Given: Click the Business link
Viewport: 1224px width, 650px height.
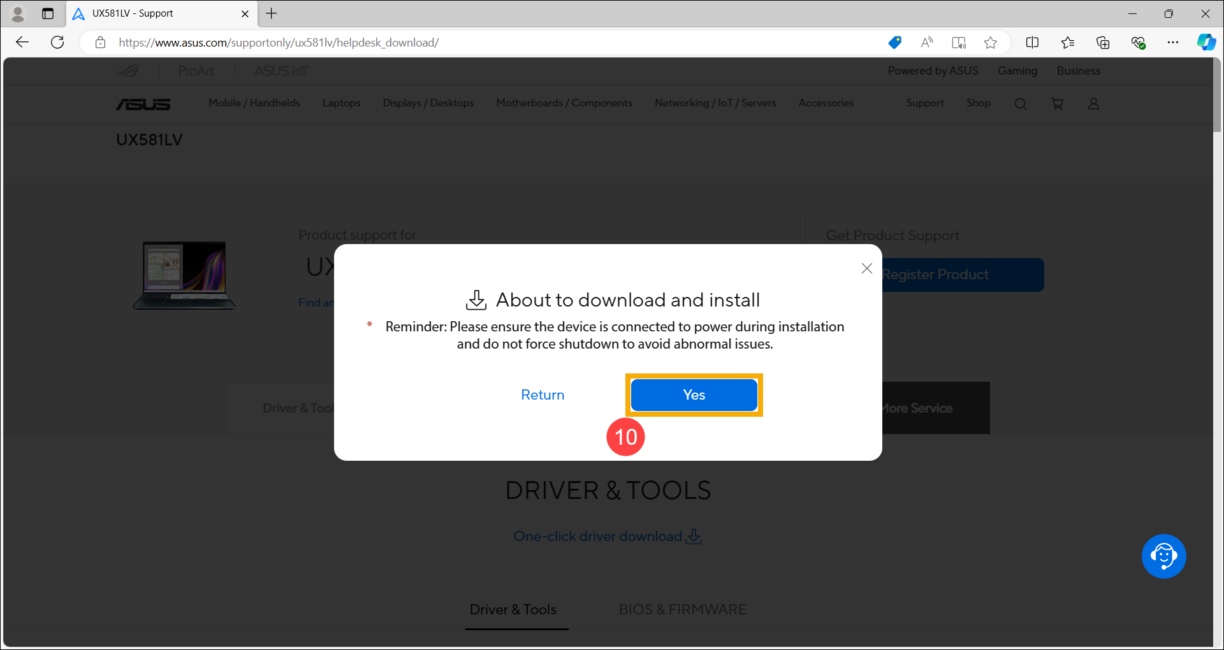Looking at the screenshot, I should point(1079,71).
